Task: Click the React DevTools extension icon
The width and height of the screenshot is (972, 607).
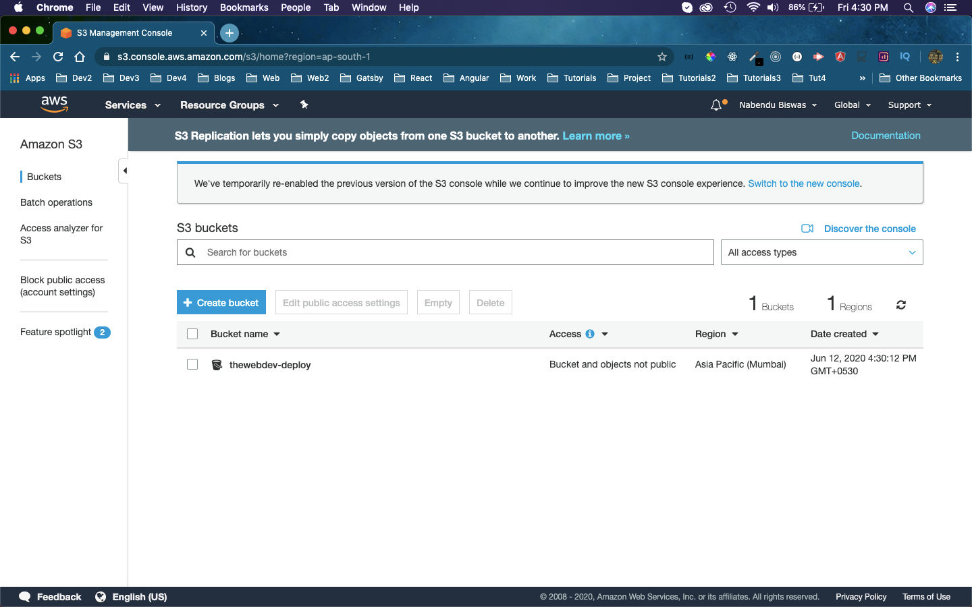Action: coord(732,57)
